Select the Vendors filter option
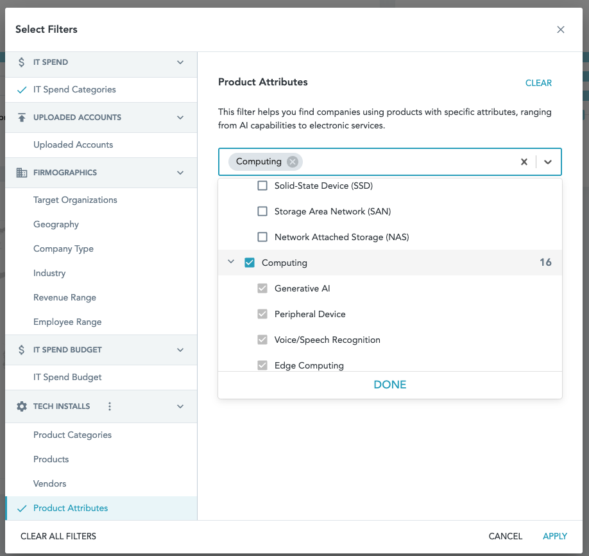 [x=50, y=483]
